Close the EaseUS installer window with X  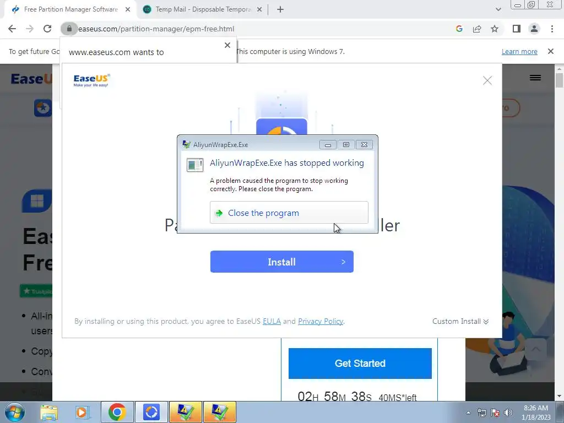coord(487,80)
